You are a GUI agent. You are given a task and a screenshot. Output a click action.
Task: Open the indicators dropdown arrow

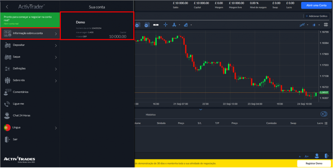(308, 25)
